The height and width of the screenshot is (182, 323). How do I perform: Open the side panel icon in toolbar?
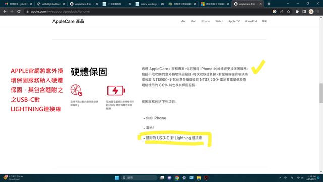tap(304, 12)
